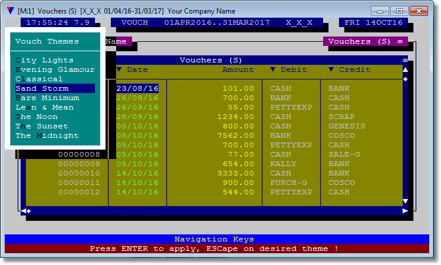
Task: Click the SALE-G credit cell
Action: coord(344,154)
